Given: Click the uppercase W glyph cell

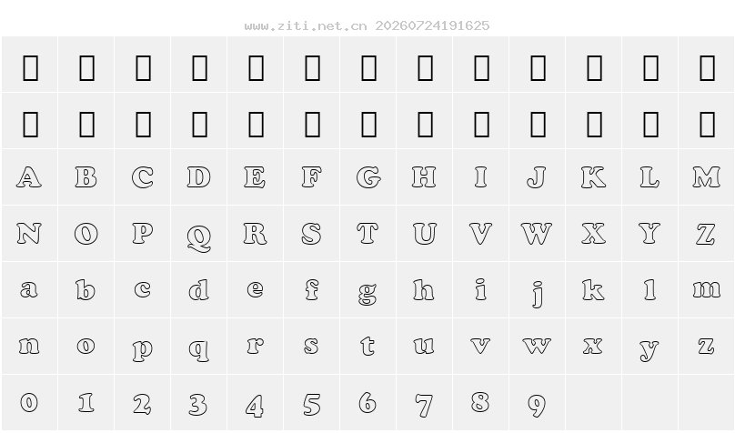Looking at the screenshot, I should [x=538, y=234].
